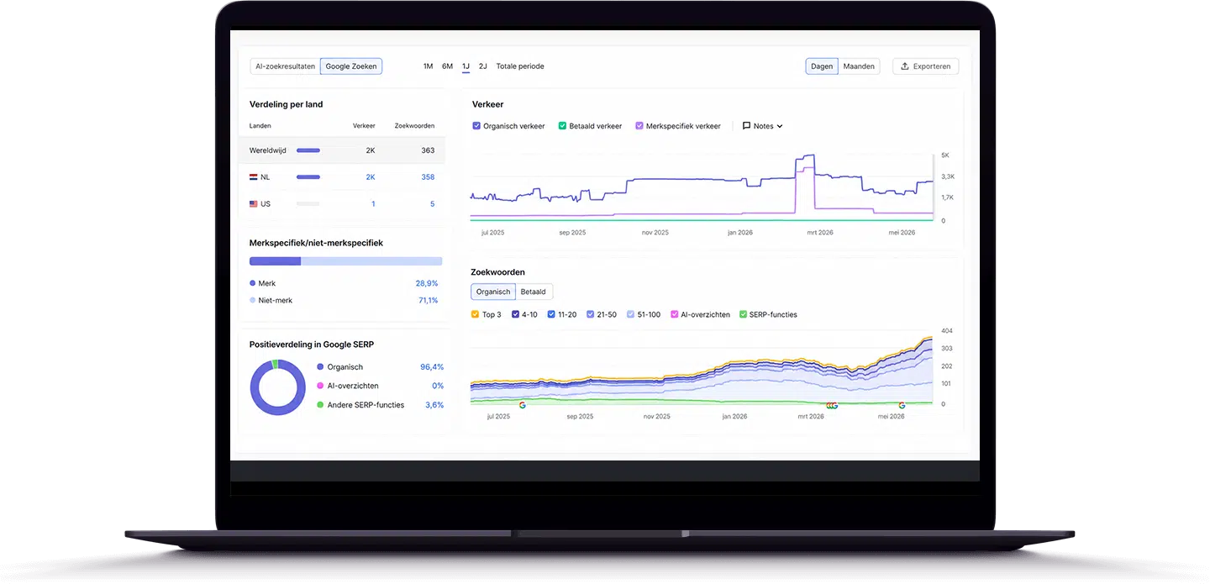Click the Andere SERP-functies green legend dot
Image resolution: width=1210 pixels, height=584 pixels.
click(320, 405)
